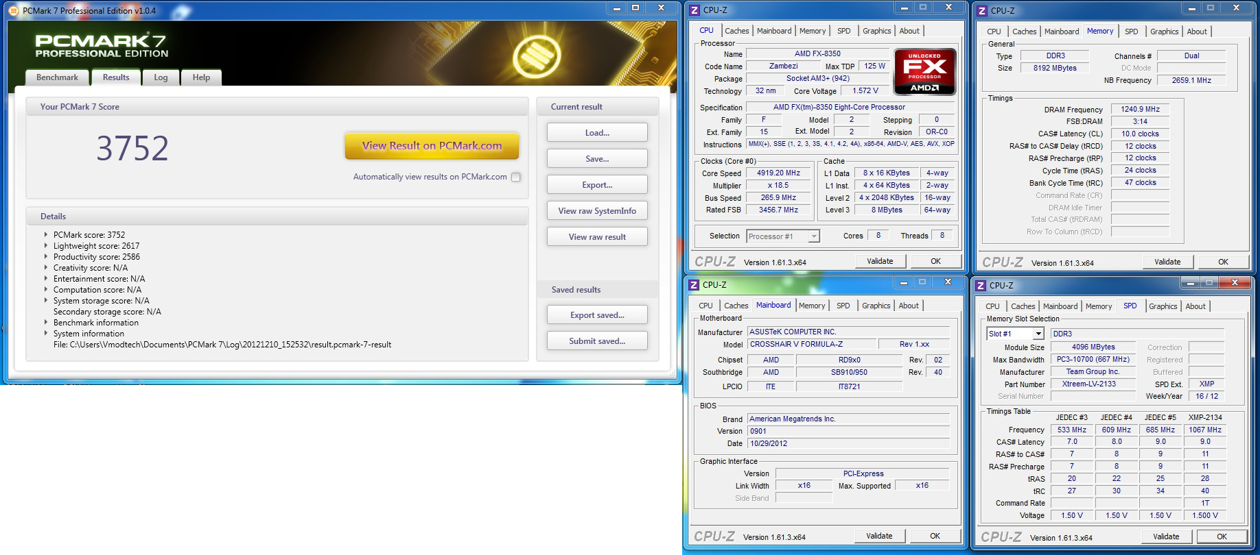This screenshot has height=555, width=1260.
Task: Open the Help tab in PCMark
Action: click(201, 77)
